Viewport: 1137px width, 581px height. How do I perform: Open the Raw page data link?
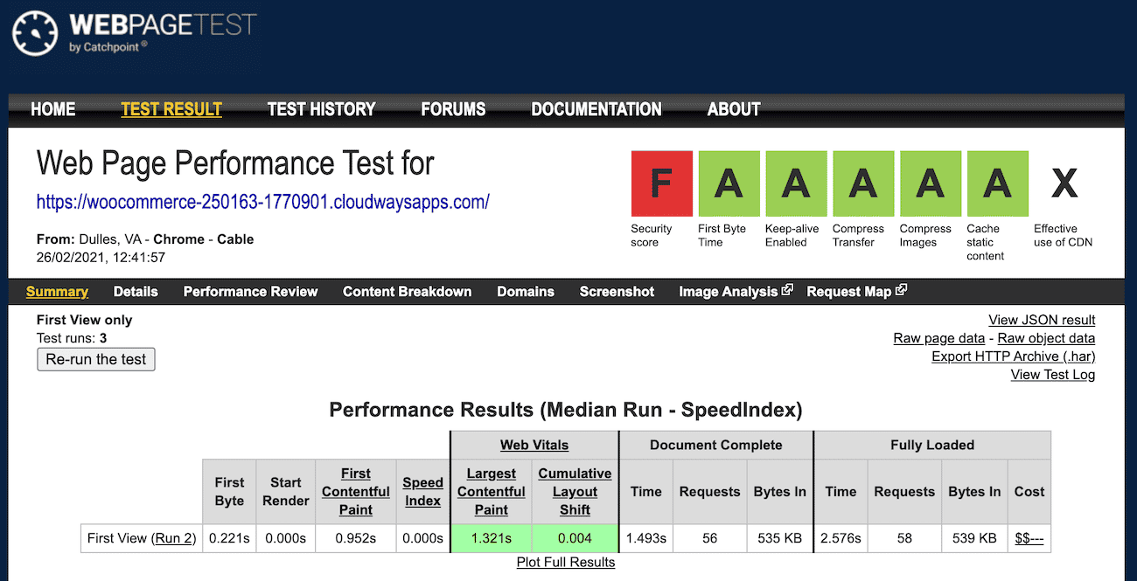938,338
